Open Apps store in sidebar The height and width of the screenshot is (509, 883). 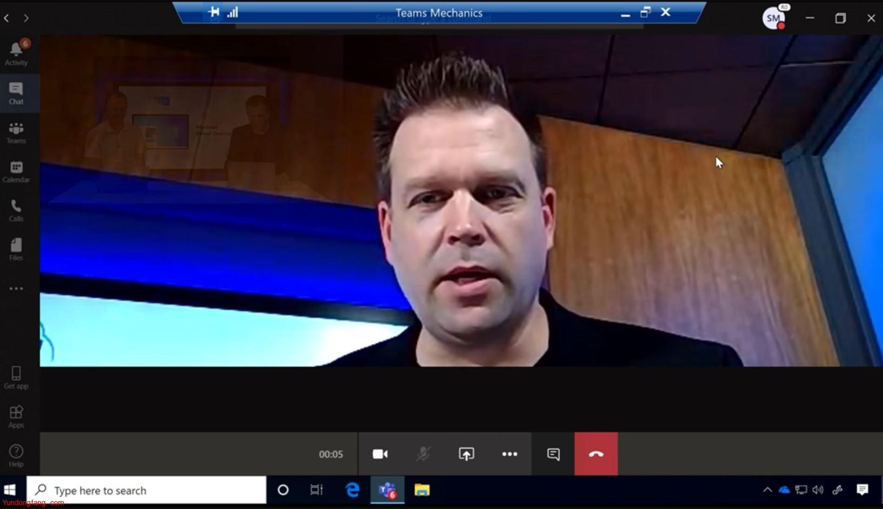click(16, 416)
